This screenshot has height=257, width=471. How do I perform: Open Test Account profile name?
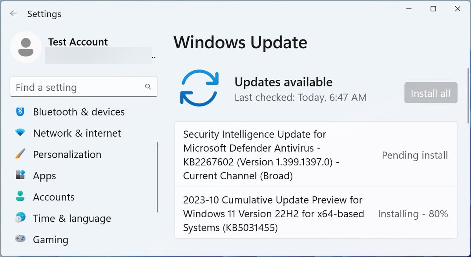pyautogui.click(x=78, y=42)
